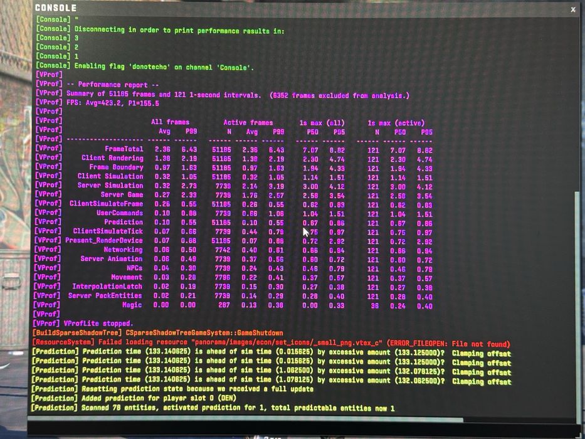Image resolution: width=585 pixels, height=439 pixels.
Task: Click the 'Server Game' row label
Action: 122,194
